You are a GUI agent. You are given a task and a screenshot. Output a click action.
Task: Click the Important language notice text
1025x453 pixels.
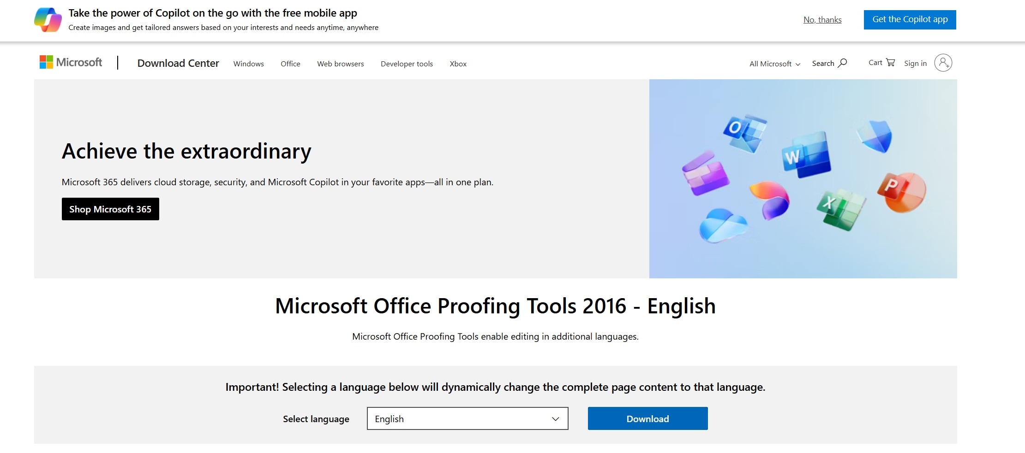click(495, 387)
